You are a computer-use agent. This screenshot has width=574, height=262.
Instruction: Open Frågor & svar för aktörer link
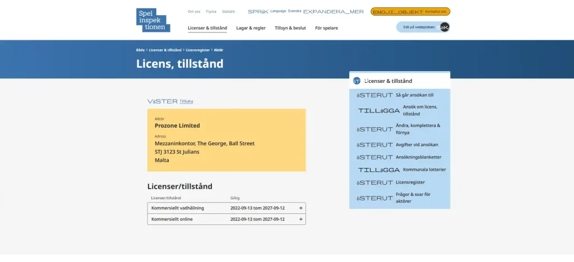tap(413, 198)
